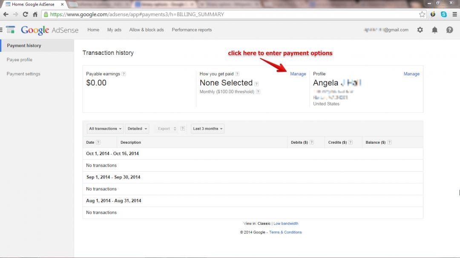Open the My ads menu item
The width and height of the screenshot is (460, 258).
[114, 30]
